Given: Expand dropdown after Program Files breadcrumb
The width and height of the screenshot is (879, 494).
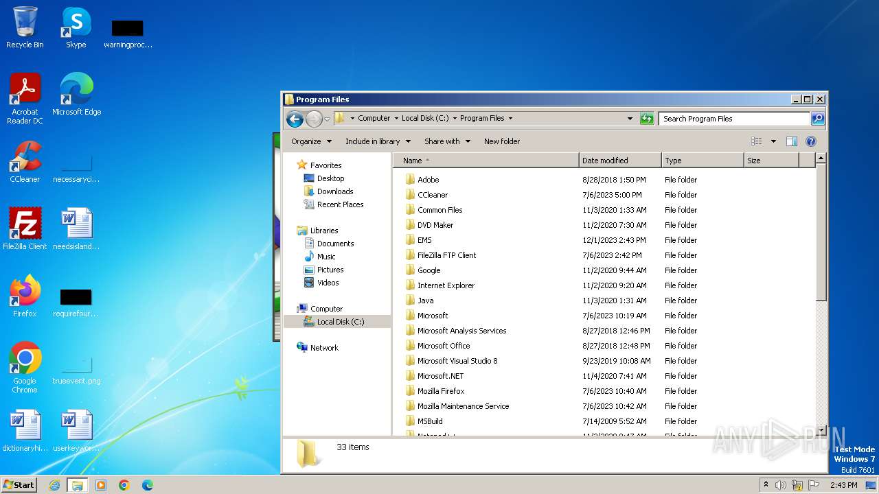Looking at the screenshot, I should coord(510,118).
